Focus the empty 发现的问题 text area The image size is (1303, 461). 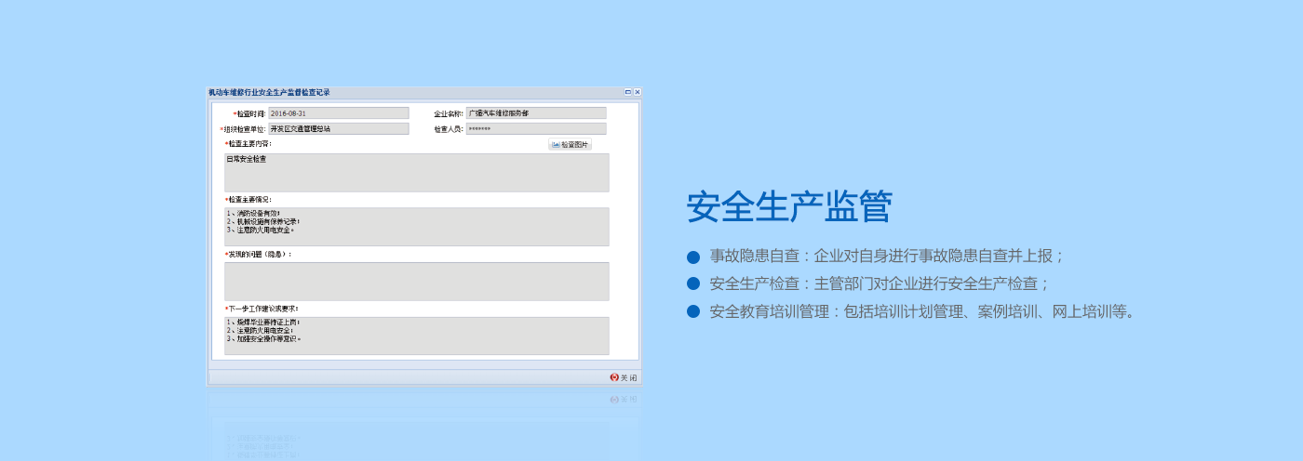pyautogui.click(x=416, y=282)
